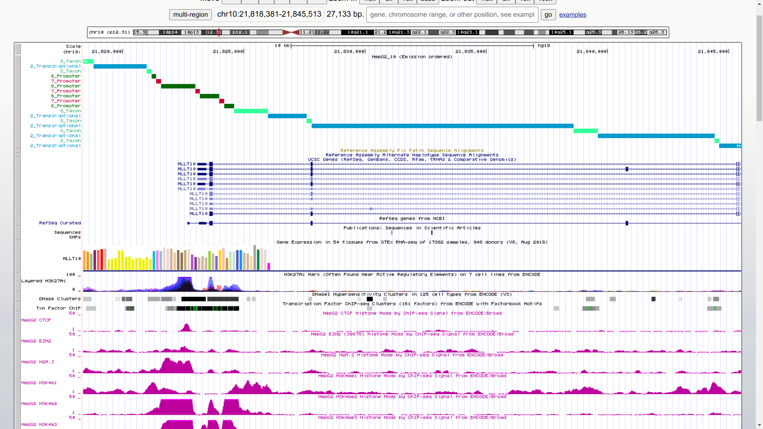The height and width of the screenshot is (429, 763).
Task: Open the Txn Factor ChIP track settings
Action: coord(58,308)
